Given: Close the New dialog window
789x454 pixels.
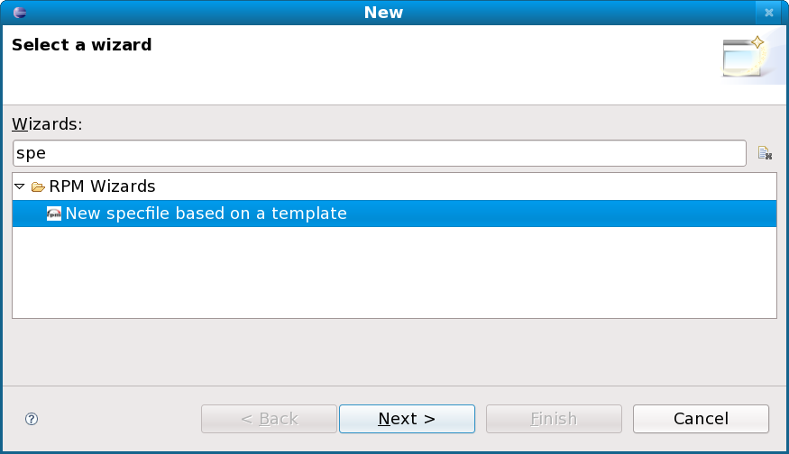Looking at the screenshot, I should point(769,13).
